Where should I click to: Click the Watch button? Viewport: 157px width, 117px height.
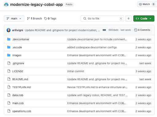[x=147, y=4]
